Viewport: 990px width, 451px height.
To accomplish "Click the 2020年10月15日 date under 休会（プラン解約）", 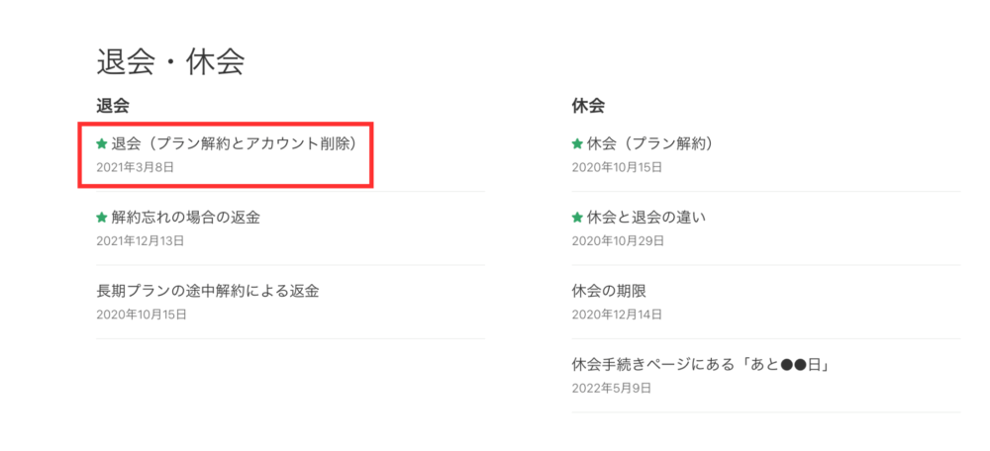I will coord(617,168).
